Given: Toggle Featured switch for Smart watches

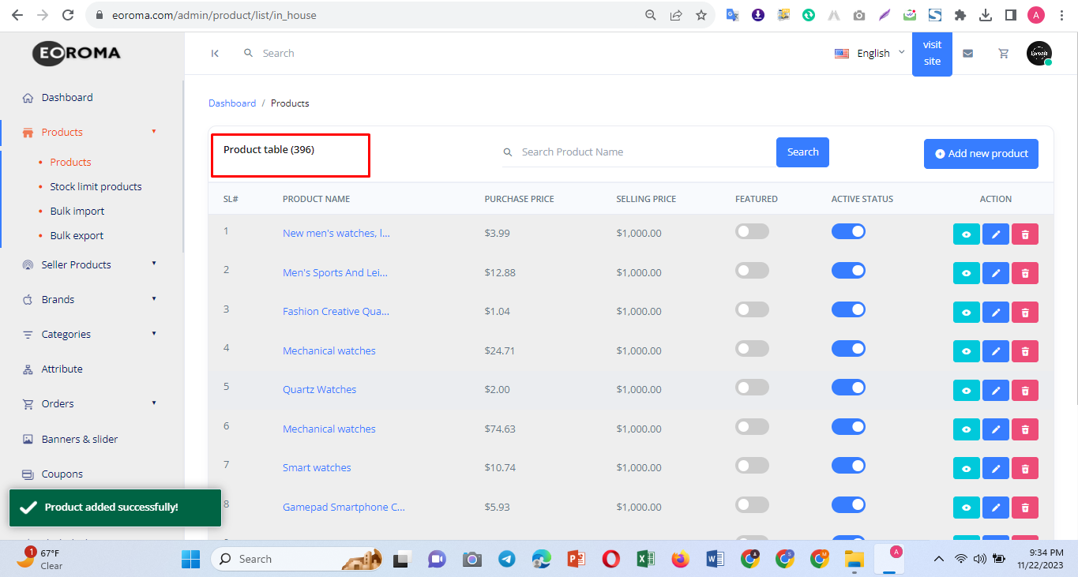Looking at the screenshot, I should pos(752,466).
